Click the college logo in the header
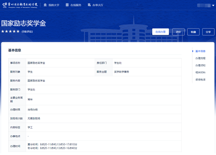This screenshot has height=155, width=216. pos(20,5)
